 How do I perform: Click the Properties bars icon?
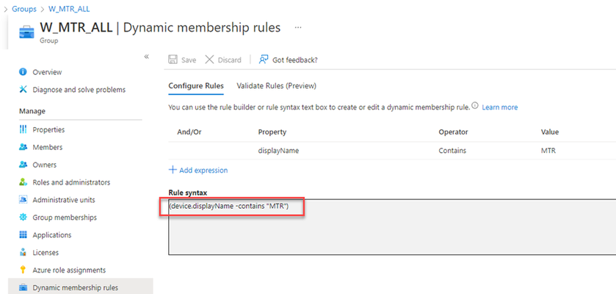(23, 129)
